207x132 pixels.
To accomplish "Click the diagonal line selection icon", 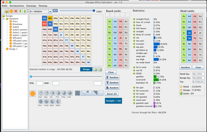I will click(x=83, y=93).
